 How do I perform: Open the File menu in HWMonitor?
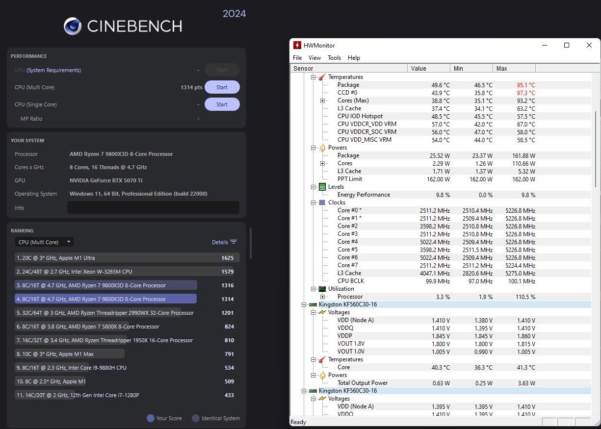coord(297,57)
